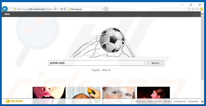
Task: Click the page favicon in the address bar
Action: point(15,9)
